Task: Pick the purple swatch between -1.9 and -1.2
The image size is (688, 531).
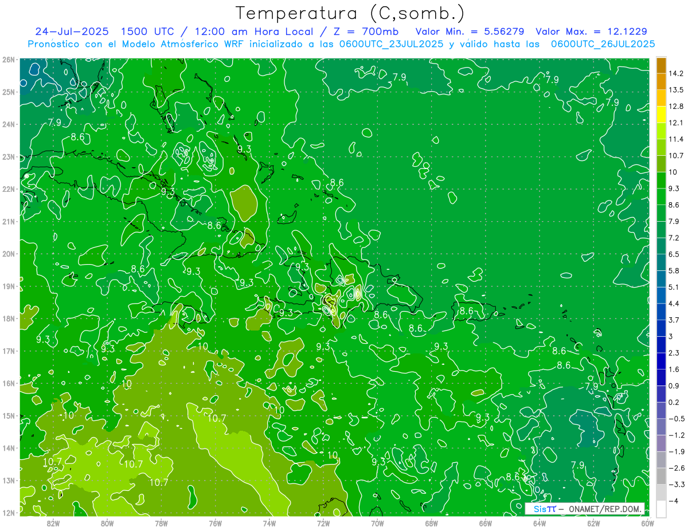Action: (661, 443)
